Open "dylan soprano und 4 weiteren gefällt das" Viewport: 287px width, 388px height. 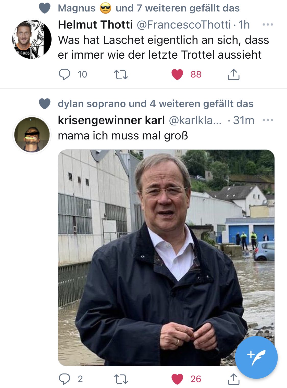click(x=155, y=104)
